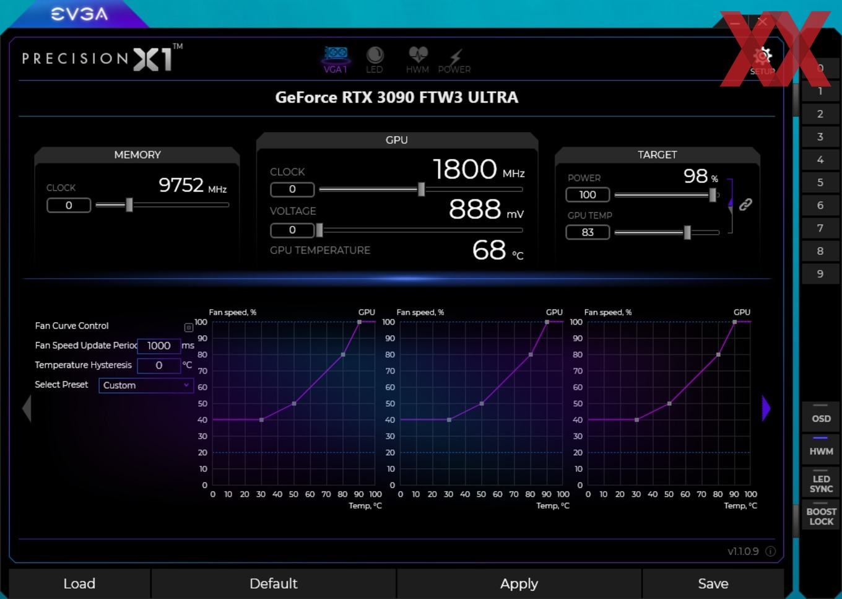Select profile slot 1
The width and height of the screenshot is (842, 599).
pyautogui.click(x=820, y=91)
